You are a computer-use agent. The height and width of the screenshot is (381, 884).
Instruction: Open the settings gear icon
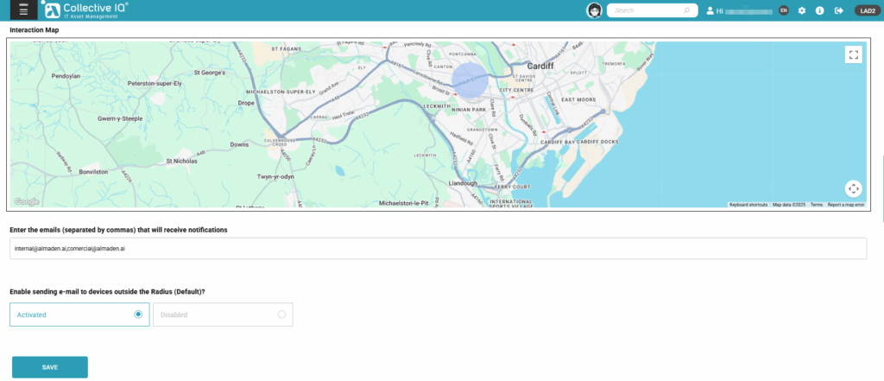(801, 10)
